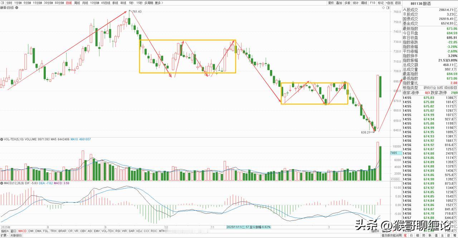The height and width of the screenshot is (238, 458).
Task: Select the DMI indicator tab
Action: (x=31, y=231)
